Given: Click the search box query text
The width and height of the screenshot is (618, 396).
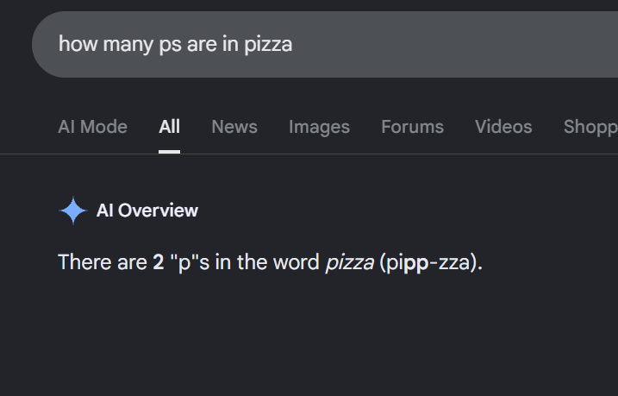Looking at the screenshot, I should coord(175,44).
